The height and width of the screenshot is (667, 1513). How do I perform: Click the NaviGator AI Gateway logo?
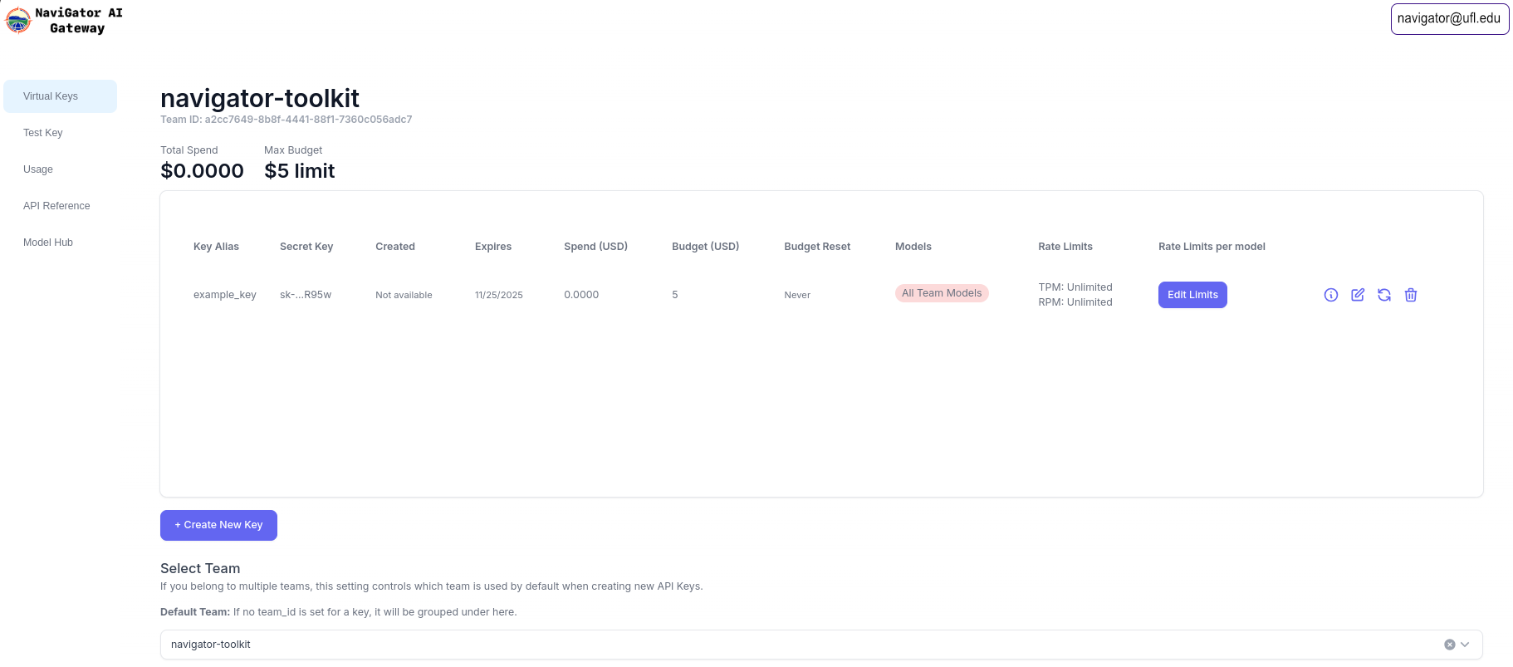[x=65, y=20]
